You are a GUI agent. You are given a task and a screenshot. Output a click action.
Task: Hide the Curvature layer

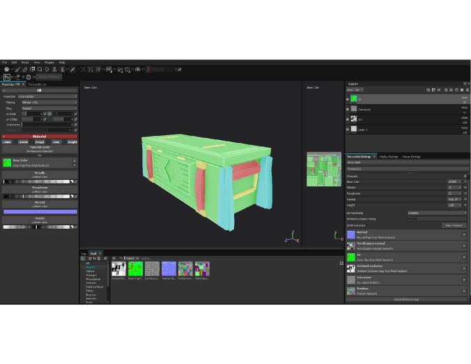point(348,109)
